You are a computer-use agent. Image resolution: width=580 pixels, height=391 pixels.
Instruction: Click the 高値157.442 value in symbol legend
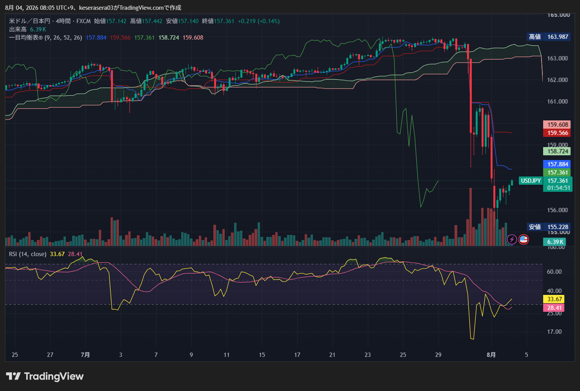(146, 21)
